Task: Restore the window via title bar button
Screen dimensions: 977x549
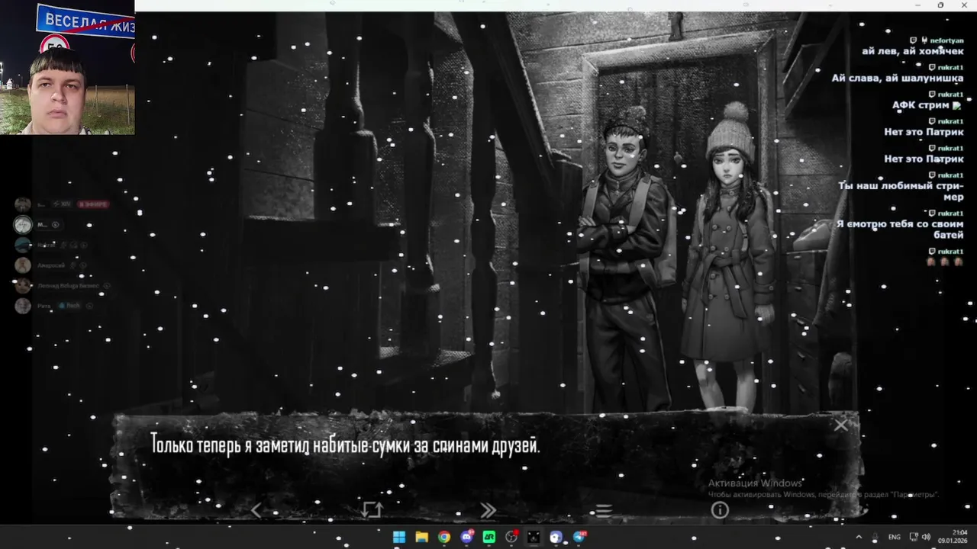Action: [940, 5]
